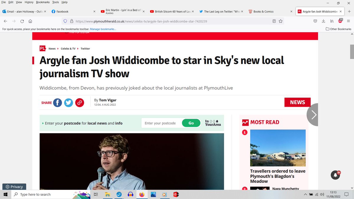Copy article link with share icon
Image resolution: width=354 pixels, height=199 pixels.
(x=80, y=103)
